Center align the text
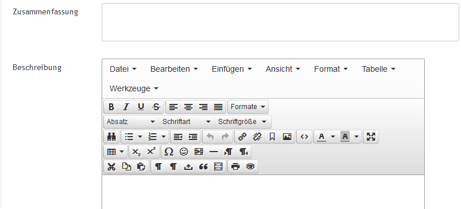The image size is (461, 209). 188,107
